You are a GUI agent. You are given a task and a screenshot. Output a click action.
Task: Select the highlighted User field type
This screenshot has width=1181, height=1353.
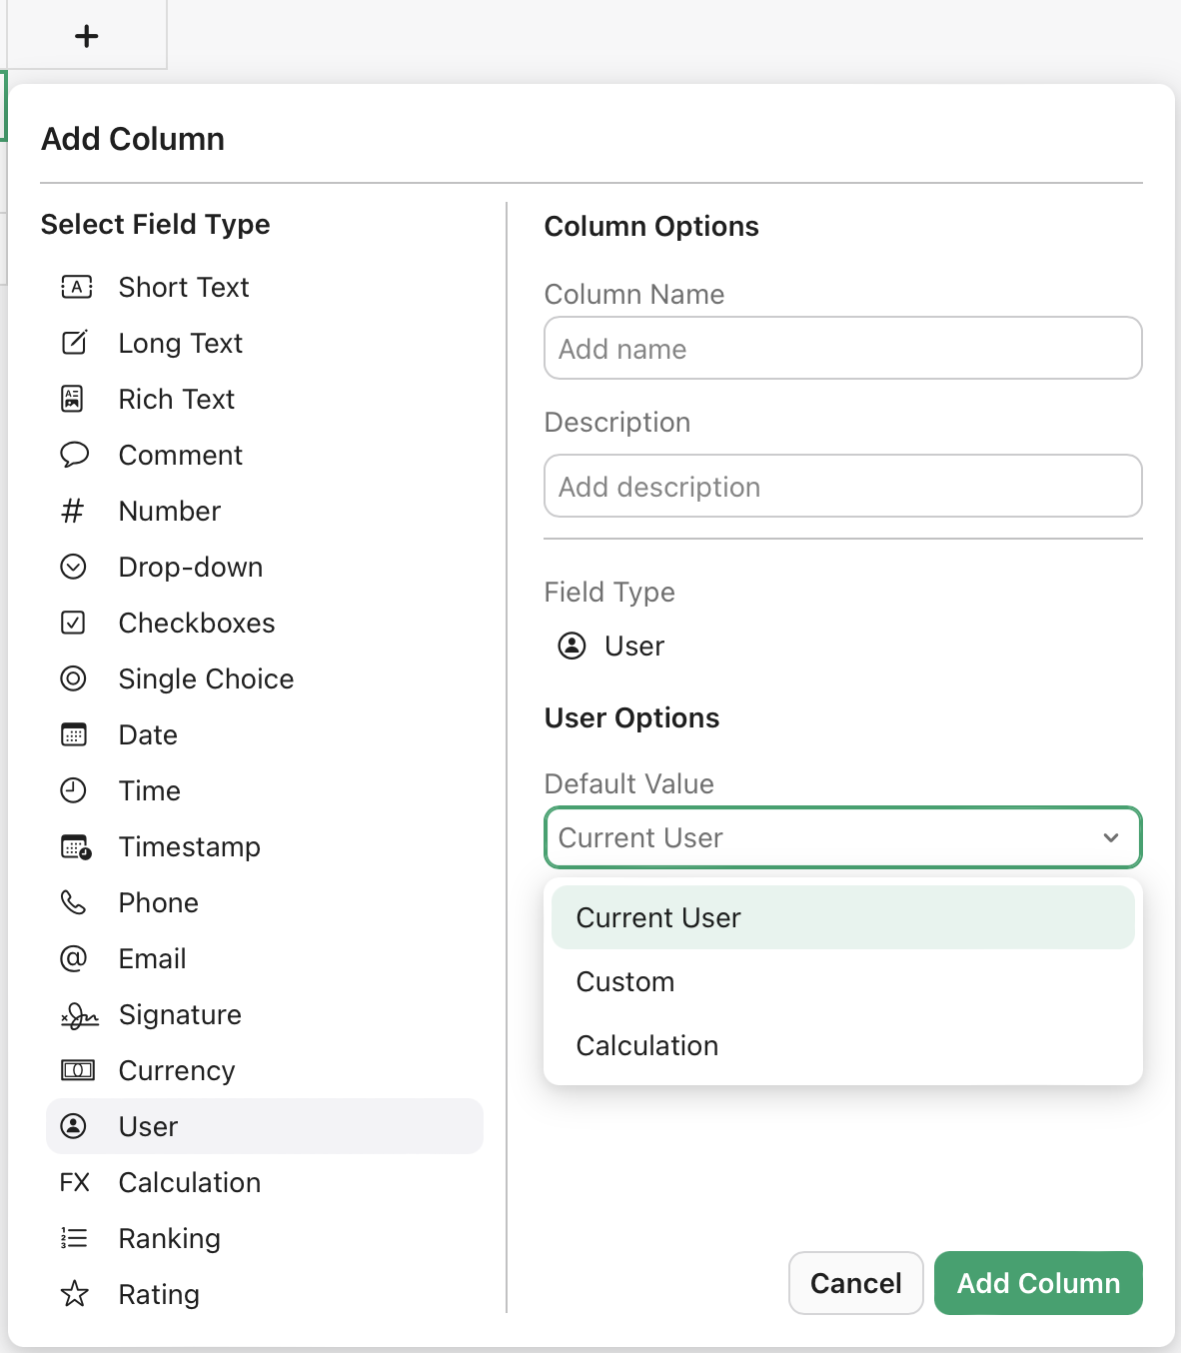(147, 1126)
